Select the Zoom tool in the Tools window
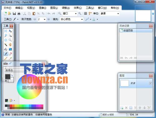 tap(10, 40)
